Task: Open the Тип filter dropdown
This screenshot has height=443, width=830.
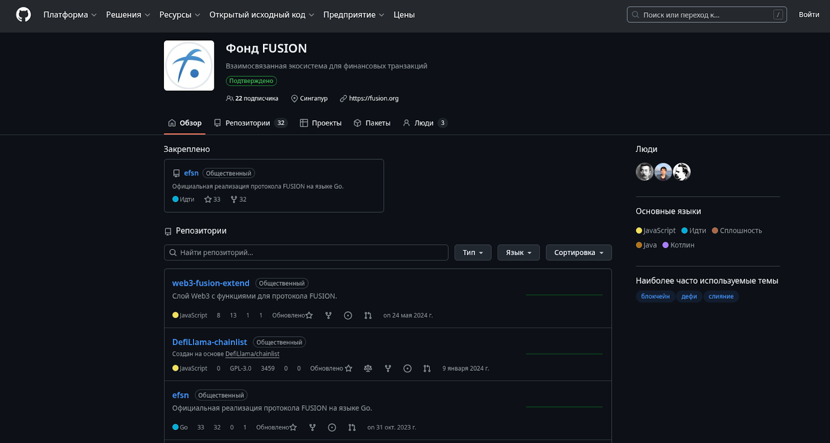Action: [473, 253]
